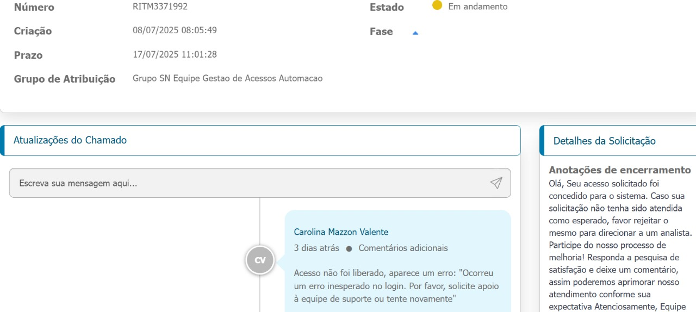696x312 pixels.
Task: Send the message with the paper plane icon
Action: point(496,183)
